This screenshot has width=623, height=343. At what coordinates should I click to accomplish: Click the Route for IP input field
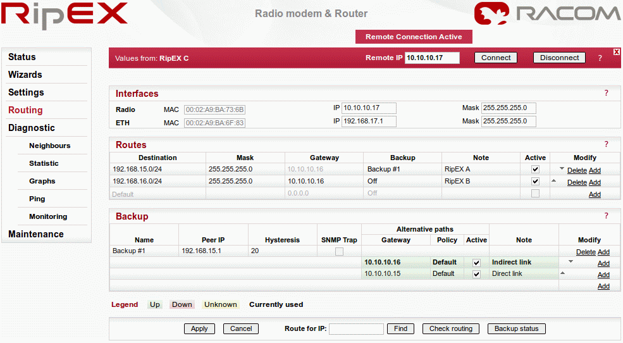(356, 328)
